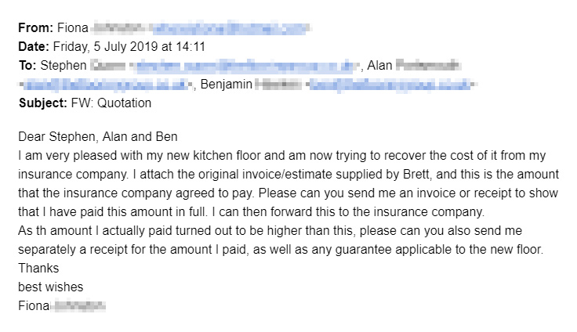Click the recipient name Stephen in To field
Viewport: 577px width, 332px height.
click(62, 65)
